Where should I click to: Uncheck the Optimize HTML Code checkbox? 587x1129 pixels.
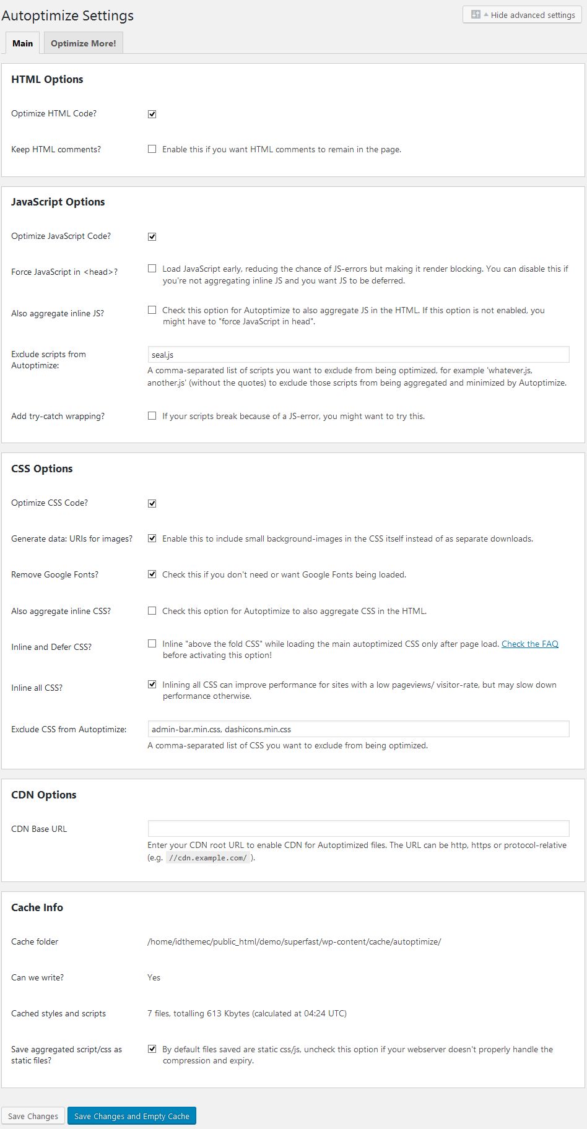point(152,114)
